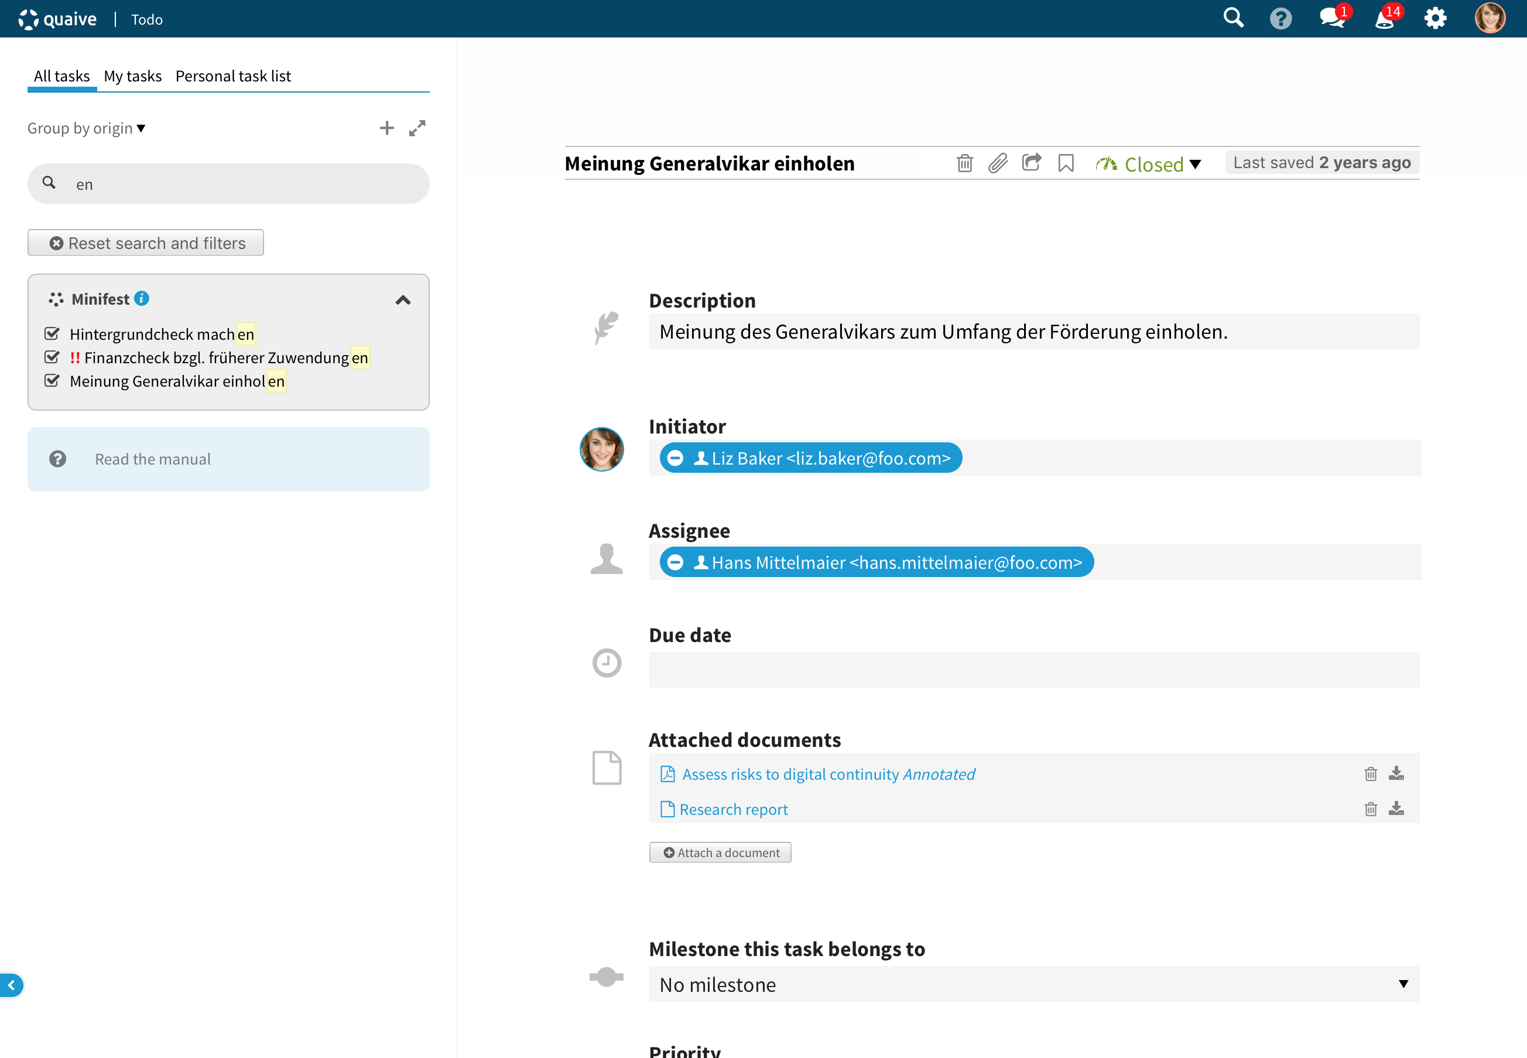Click Reset search and filters button

click(146, 243)
